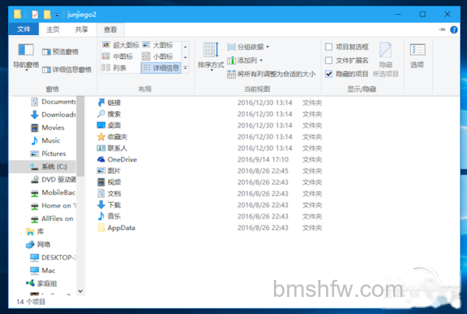Viewport: 467px width, 314px height.
Task: Click the ribbon pin icon
Action: (x=442, y=30)
